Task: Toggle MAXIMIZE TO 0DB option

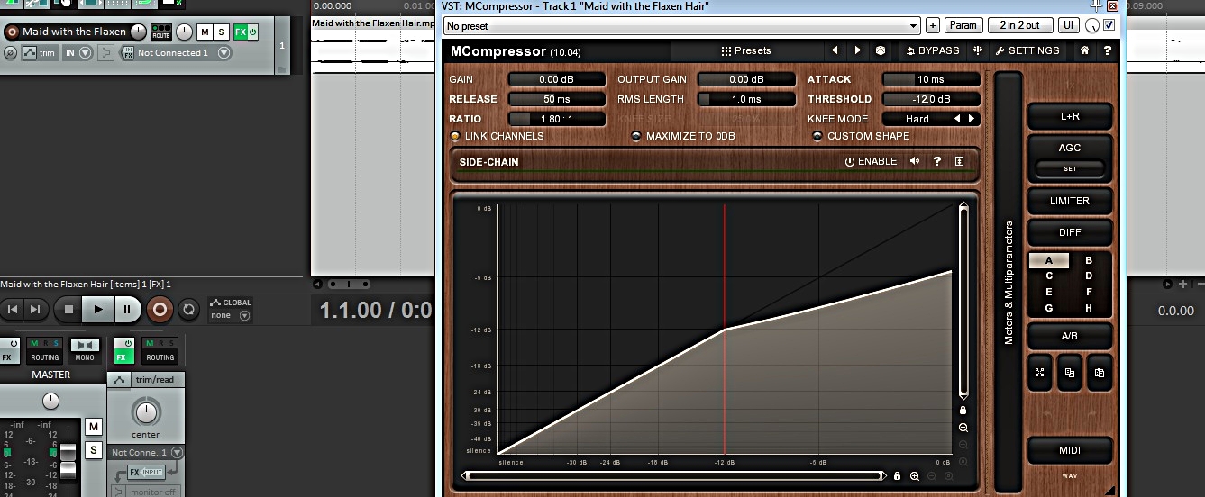Action: tap(683, 137)
